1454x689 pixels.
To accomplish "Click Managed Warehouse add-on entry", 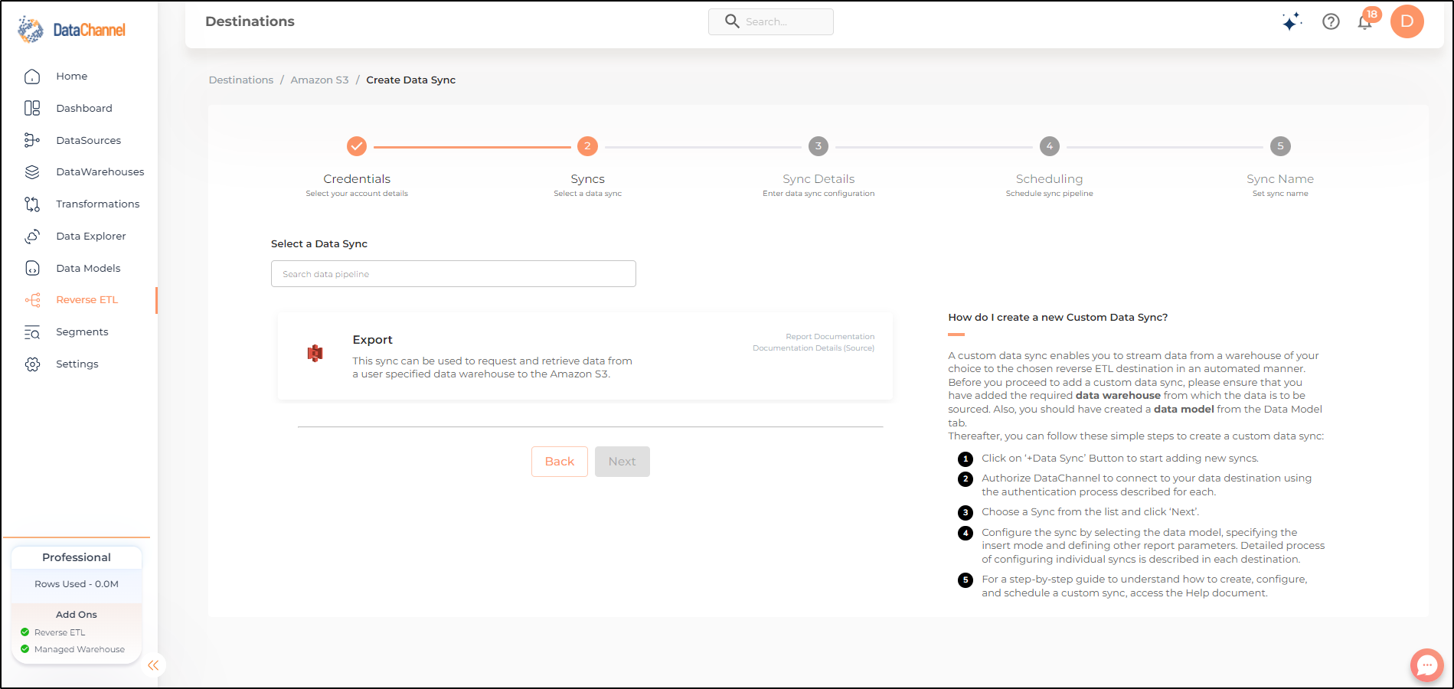I will (x=80, y=649).
